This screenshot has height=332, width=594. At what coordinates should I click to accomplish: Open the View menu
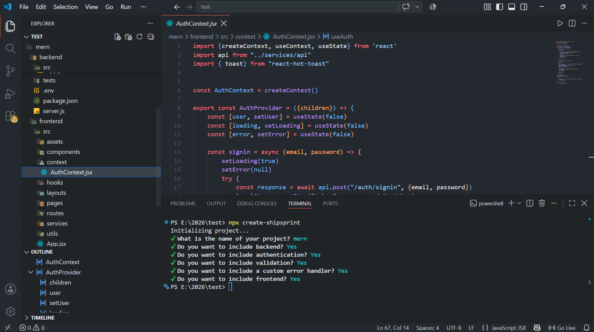coord(92,7)
